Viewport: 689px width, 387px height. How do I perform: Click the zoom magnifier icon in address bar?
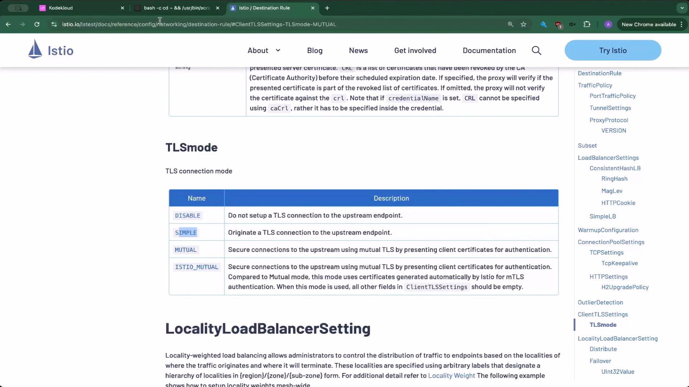point(510,24)
